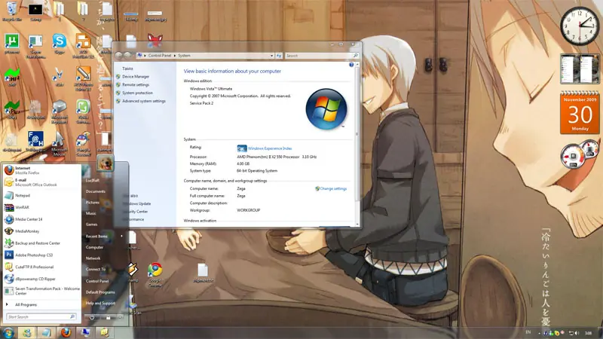Screen dimensions: 603x339
Task: Open Mozilla Firefox from the Start menu
Action: pyautogui.click(x=41, y=170)
